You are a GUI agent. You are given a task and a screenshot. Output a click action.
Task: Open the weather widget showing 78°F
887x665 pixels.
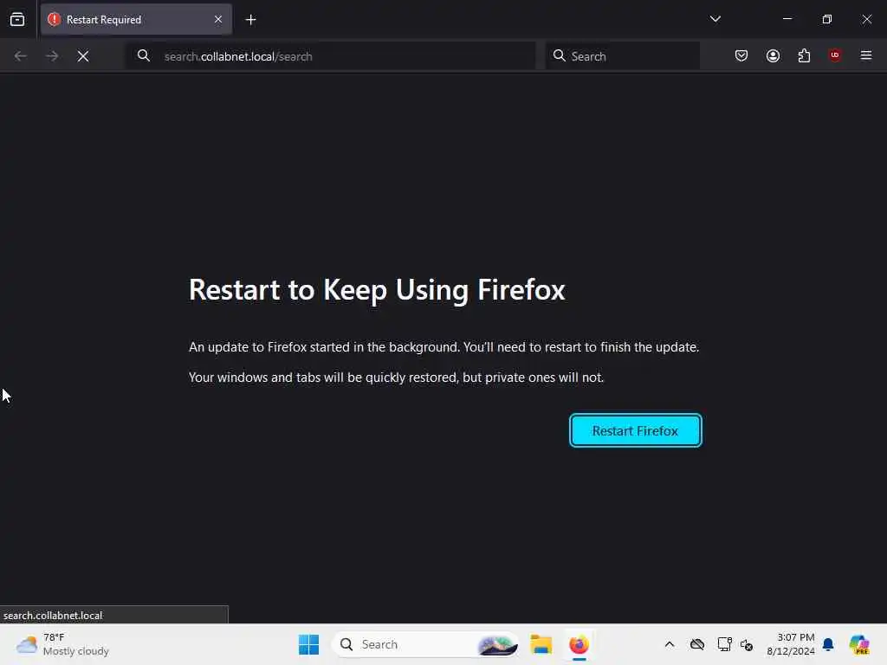(x=62, y=644)
